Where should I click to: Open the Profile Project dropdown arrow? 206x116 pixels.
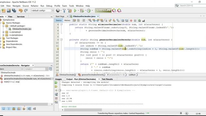(x=92, y=11)
